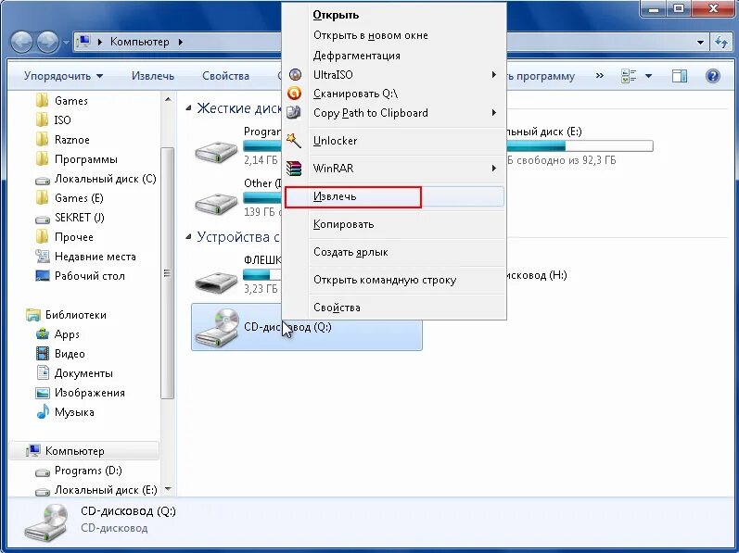This screenshot has height=553, width=739.
Task: Click the refresh button in address bar
Action: pos(721,42)
